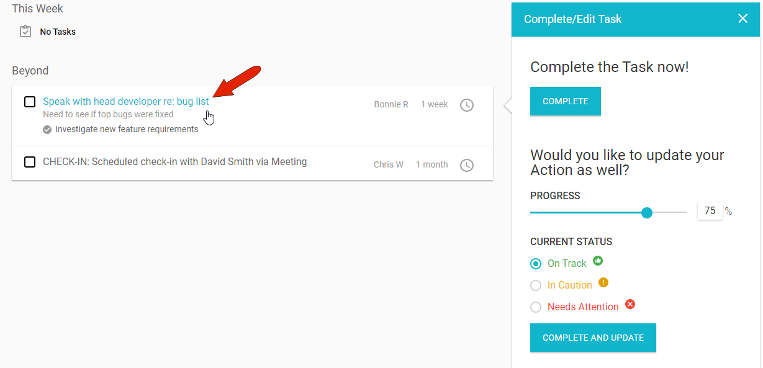Image resolution: width=763 pixels, height=368 pixels.
Task: Click orange In Caution warning icon
Action: point(603,282)
